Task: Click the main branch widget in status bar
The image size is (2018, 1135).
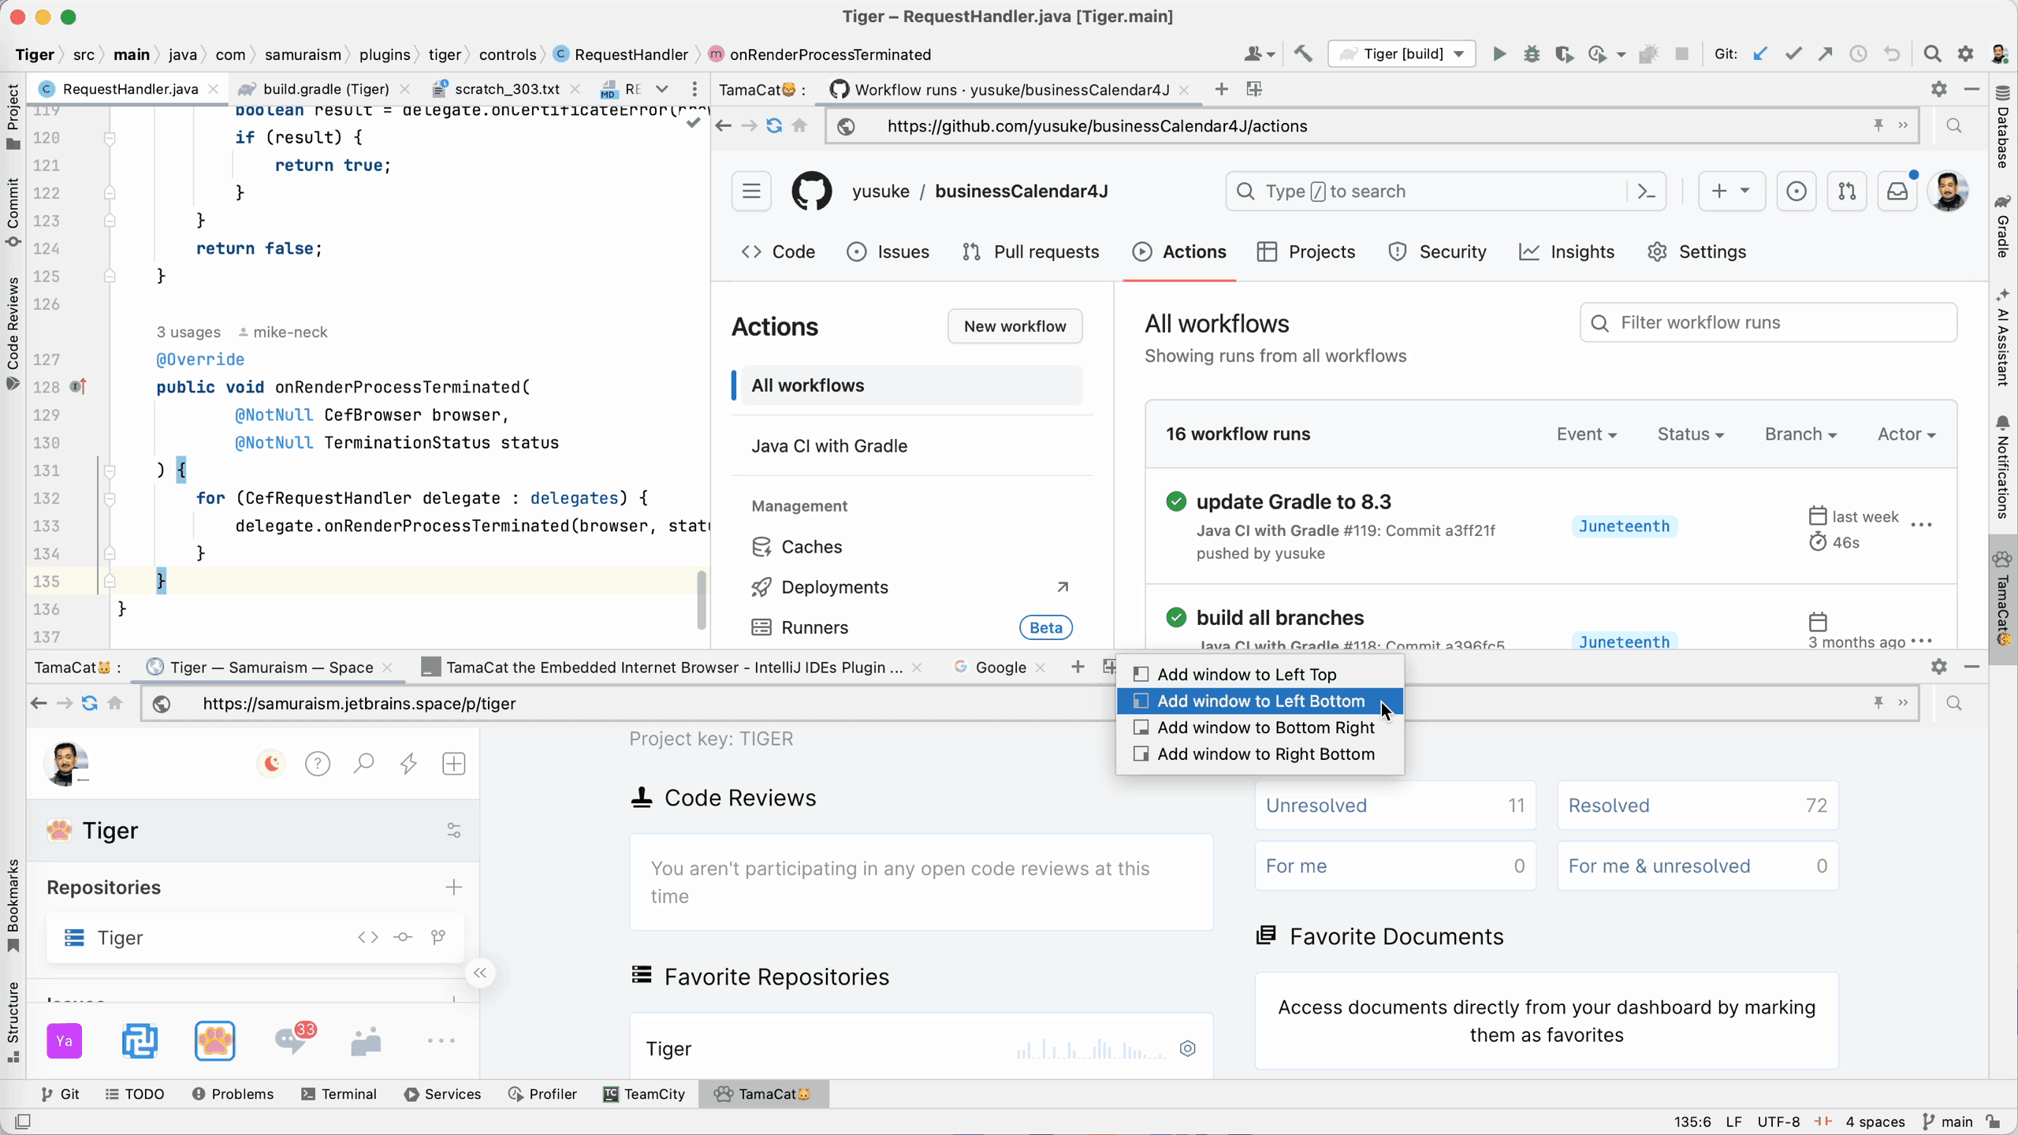Action: [x=1949, y=1122]
